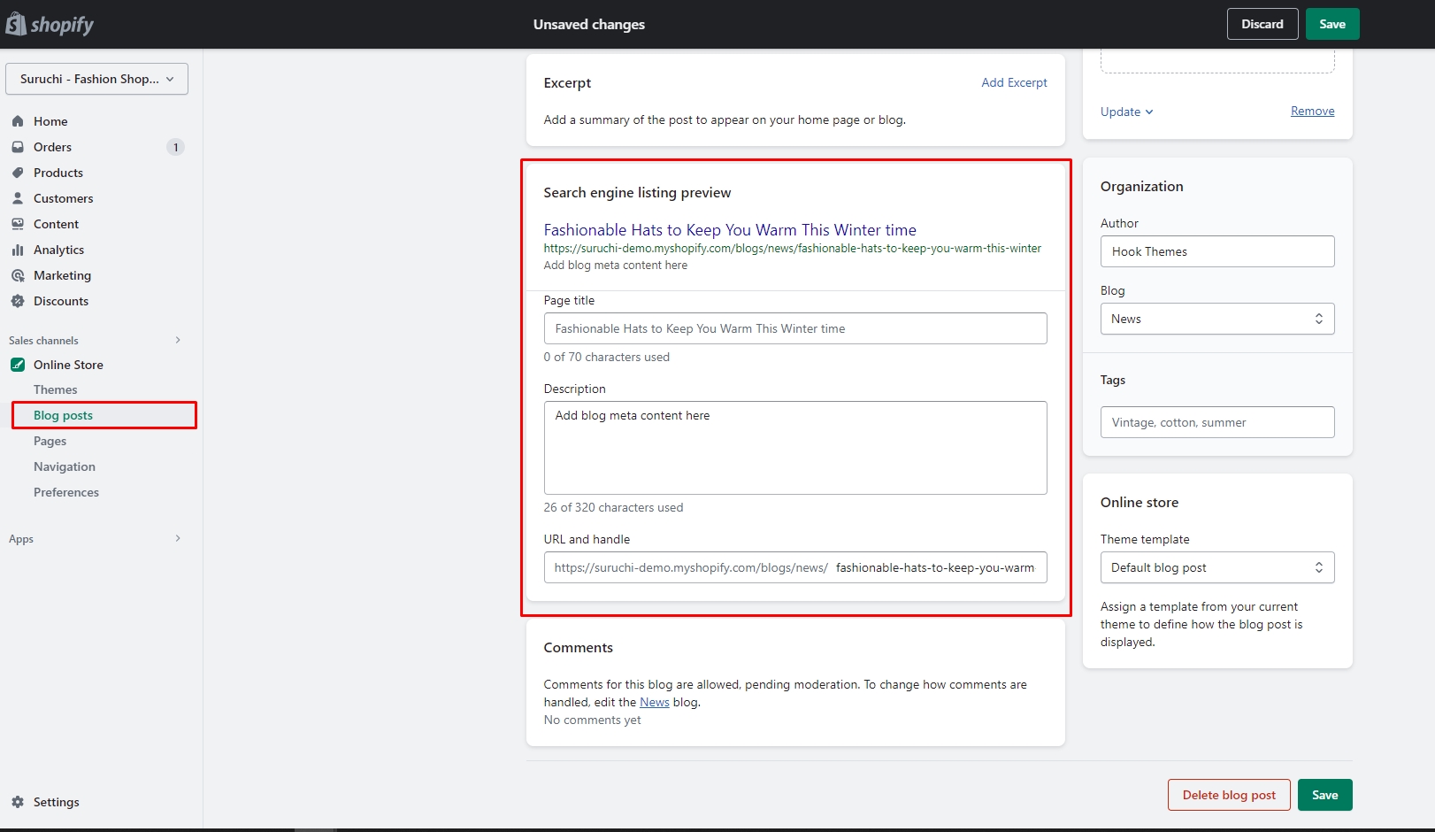The image size is (1435, 832).
Task: Click the Products tag icon
Action: coord(18,173)
